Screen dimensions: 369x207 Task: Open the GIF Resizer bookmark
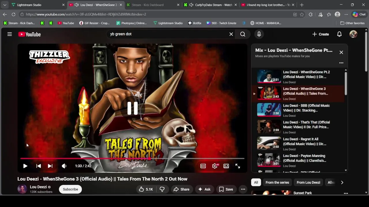point(95,23)
